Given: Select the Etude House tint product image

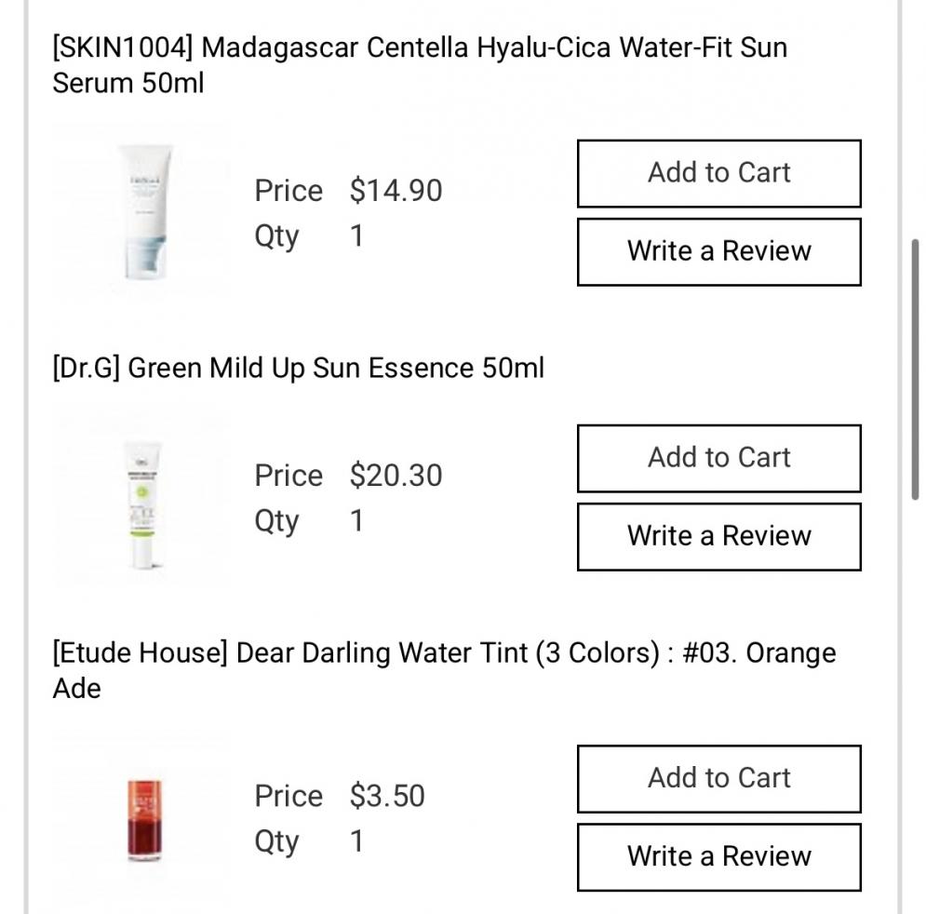Looking at the screenshot, I should coord(144,824).
